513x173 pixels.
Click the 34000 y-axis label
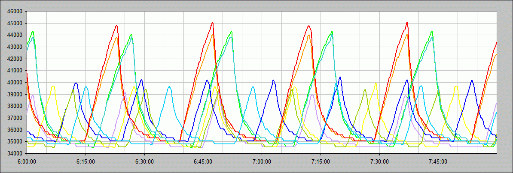coord(14,153)
